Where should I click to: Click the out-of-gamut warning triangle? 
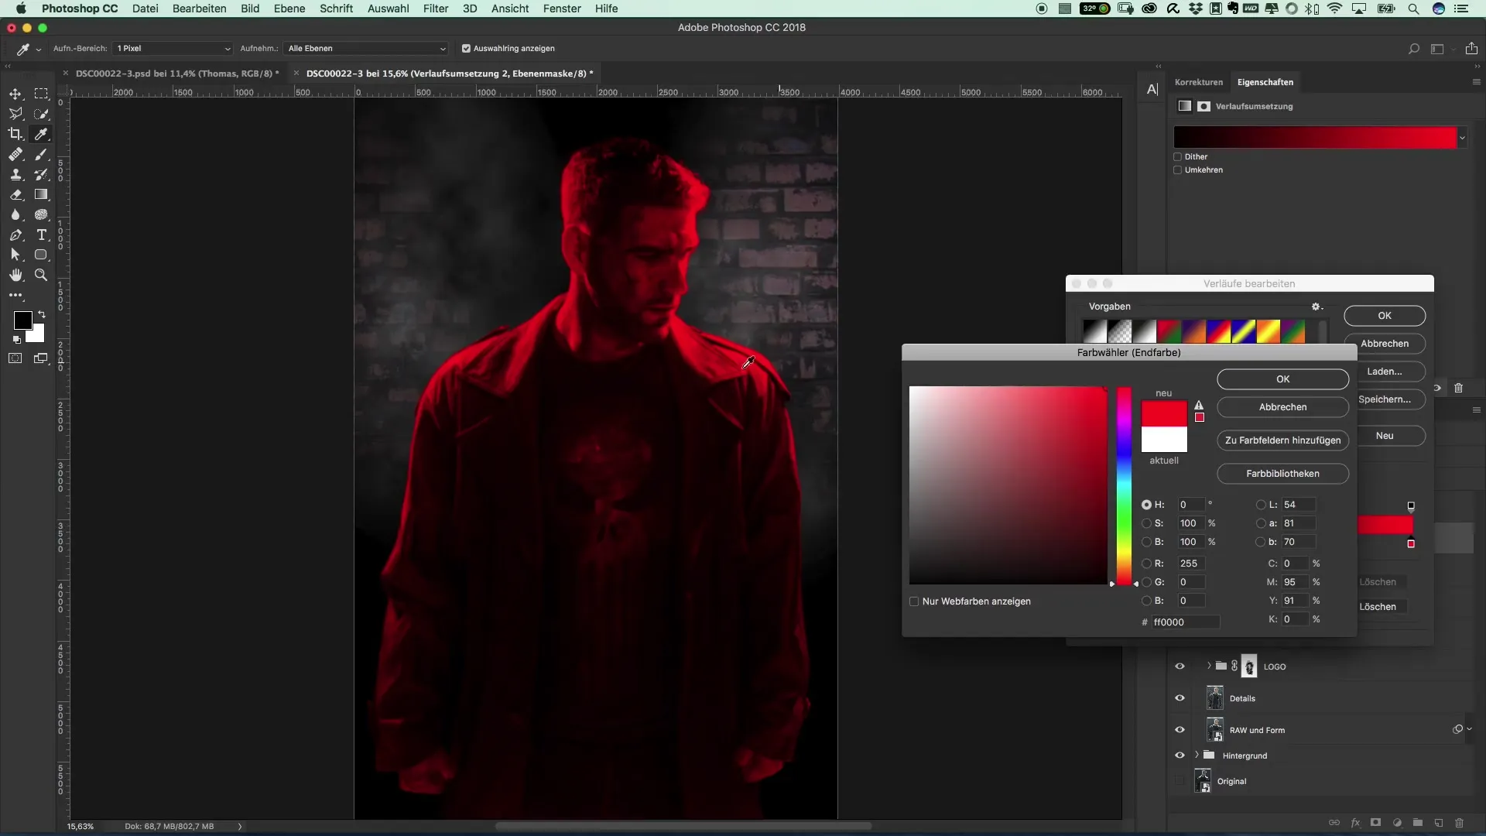1199,405
